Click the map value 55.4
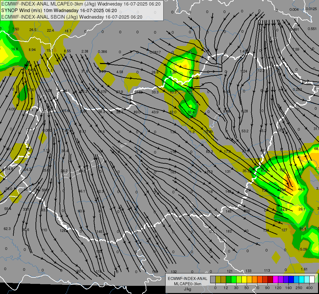Image resolution: width=319 pixels, height=294 pixels. [x=8, y=209]
